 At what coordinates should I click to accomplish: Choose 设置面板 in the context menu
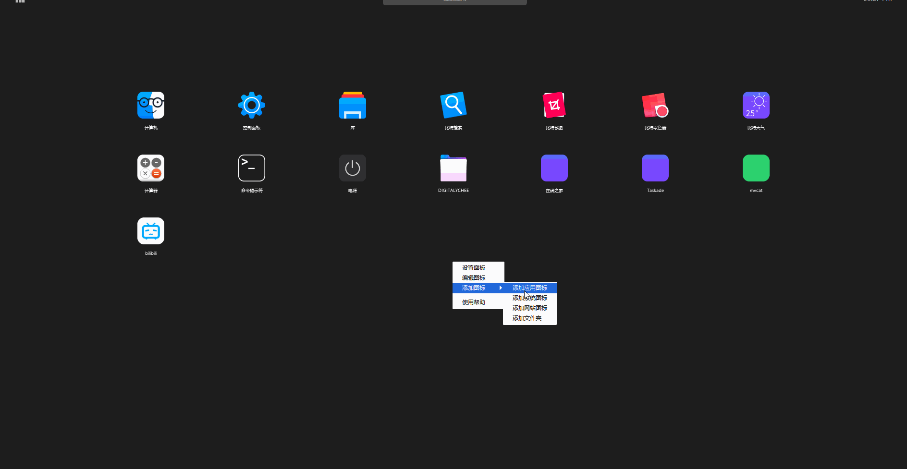[x=474, y=268]
